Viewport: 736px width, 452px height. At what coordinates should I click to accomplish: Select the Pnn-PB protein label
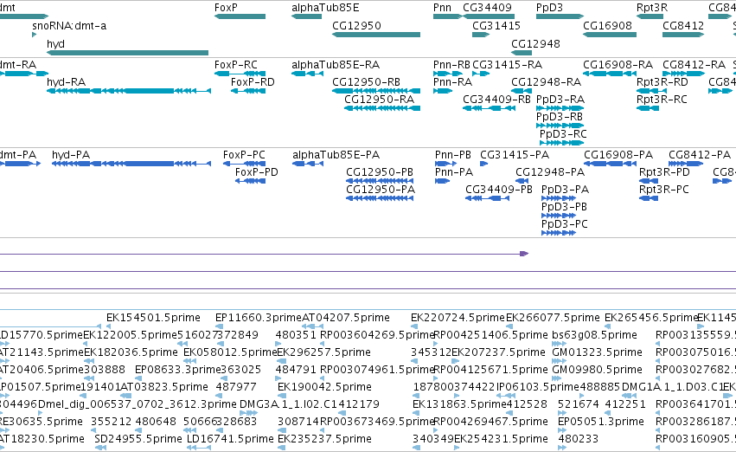(x=453, y=155)
